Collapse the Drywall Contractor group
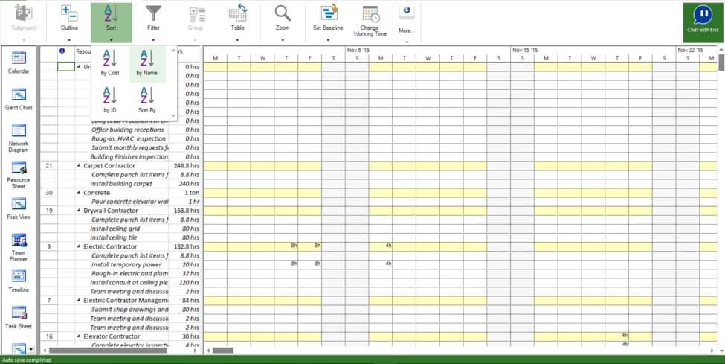 click(x=79, y=211)
